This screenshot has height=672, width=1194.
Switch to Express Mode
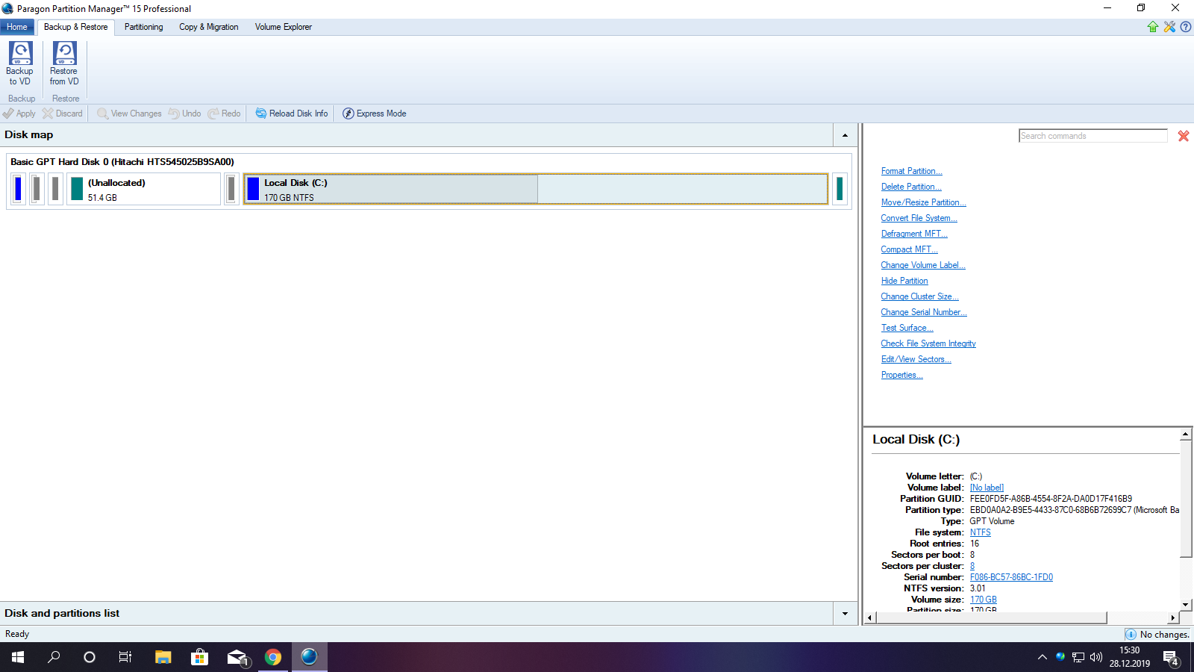375,113
